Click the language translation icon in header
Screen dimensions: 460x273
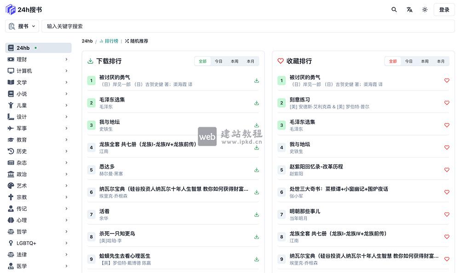(409, 9)
